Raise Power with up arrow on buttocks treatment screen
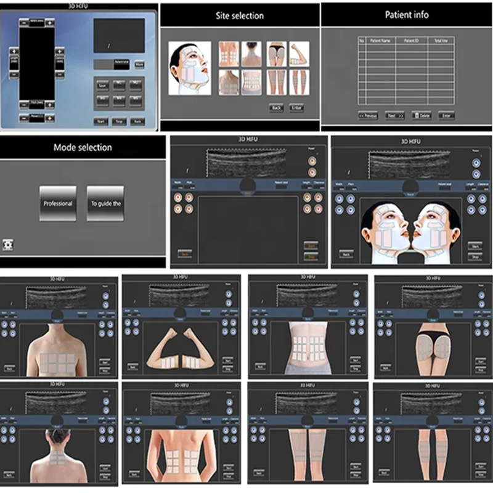The height and width of the screenshot is (493, 493). coord(481,295)
